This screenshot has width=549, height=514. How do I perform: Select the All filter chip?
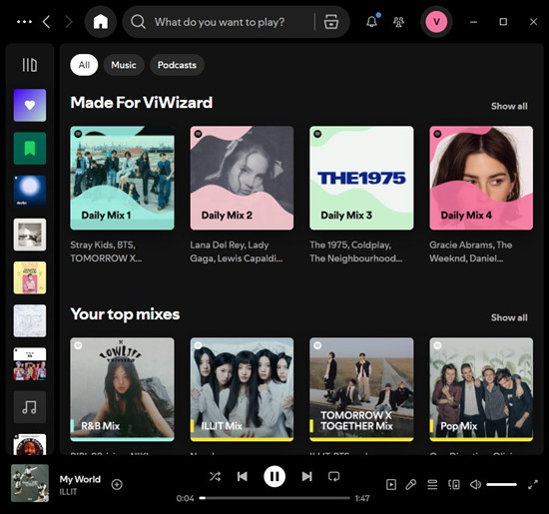(84, 65)
